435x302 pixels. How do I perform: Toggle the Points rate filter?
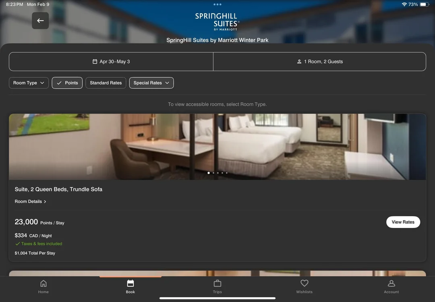[67, 83]
